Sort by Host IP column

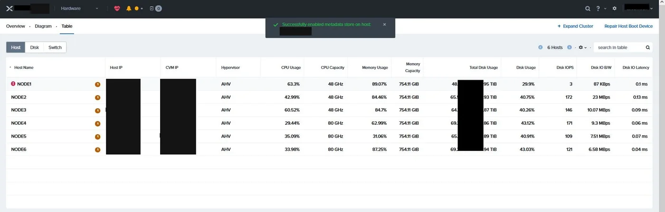coord(116,67)
